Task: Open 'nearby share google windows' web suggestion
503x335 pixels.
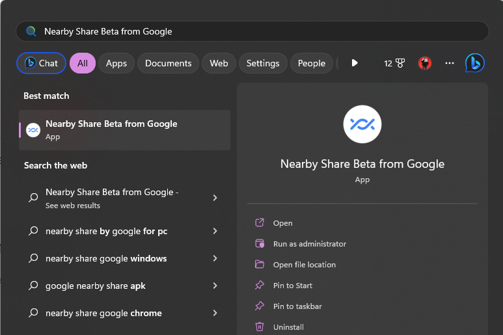Action: pos(106,258)
